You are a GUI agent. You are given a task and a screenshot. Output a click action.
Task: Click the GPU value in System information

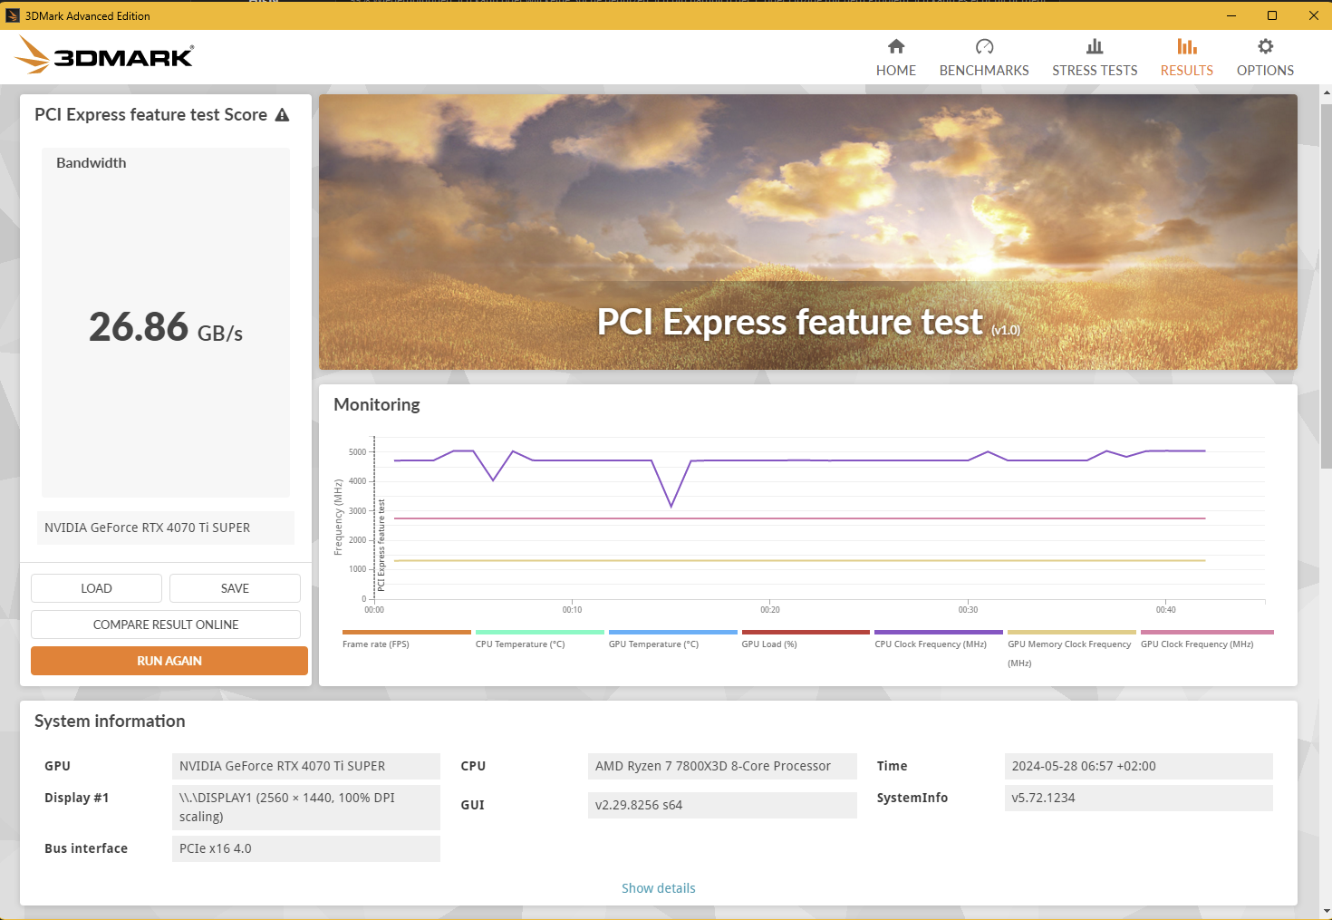click(x=306, y=766)
